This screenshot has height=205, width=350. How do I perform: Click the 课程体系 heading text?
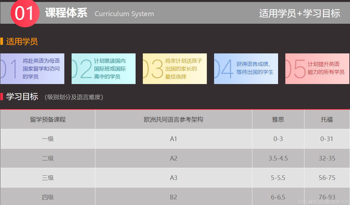[x=66, y=13]
